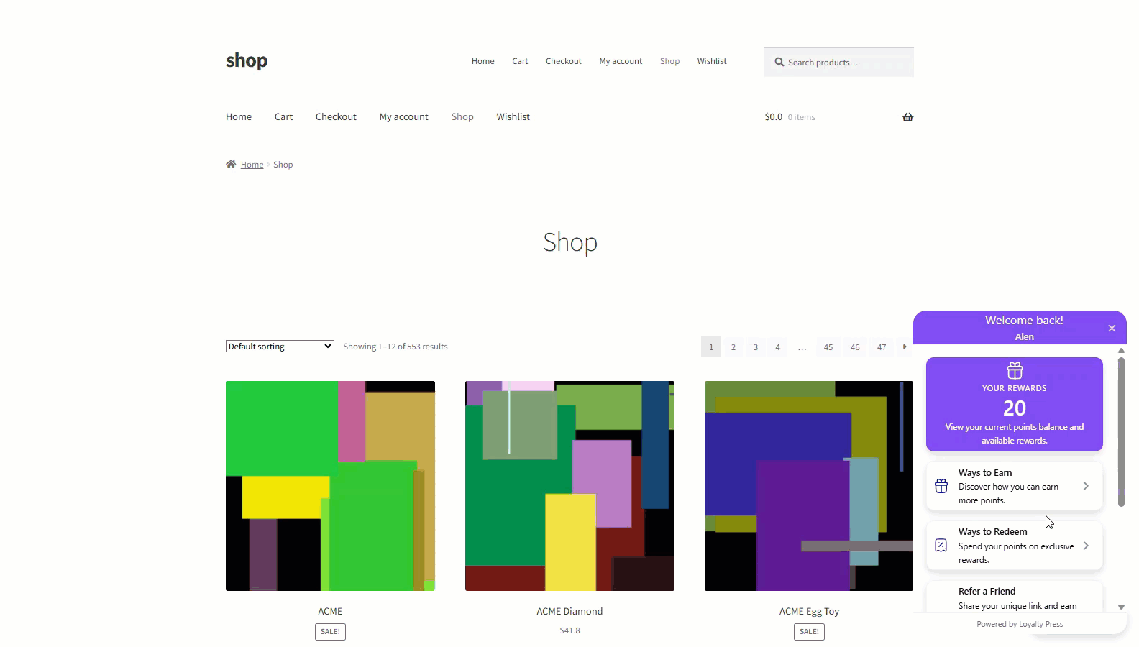Click the rewards panel scrollbar down arrow
Viewport: 1139px width, 647px height.
pos(1121,607)
